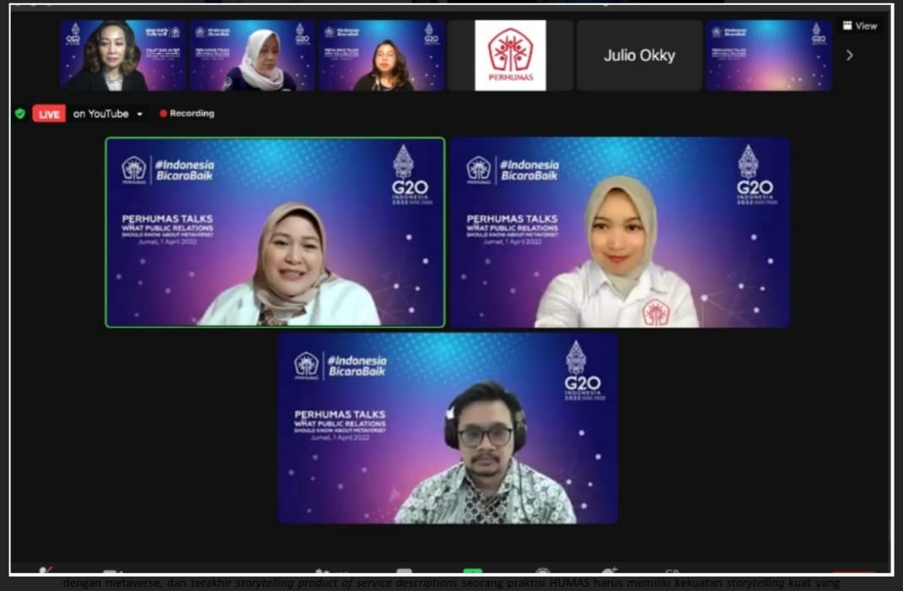Click the Recording indicator

click(x=187, y=113)
